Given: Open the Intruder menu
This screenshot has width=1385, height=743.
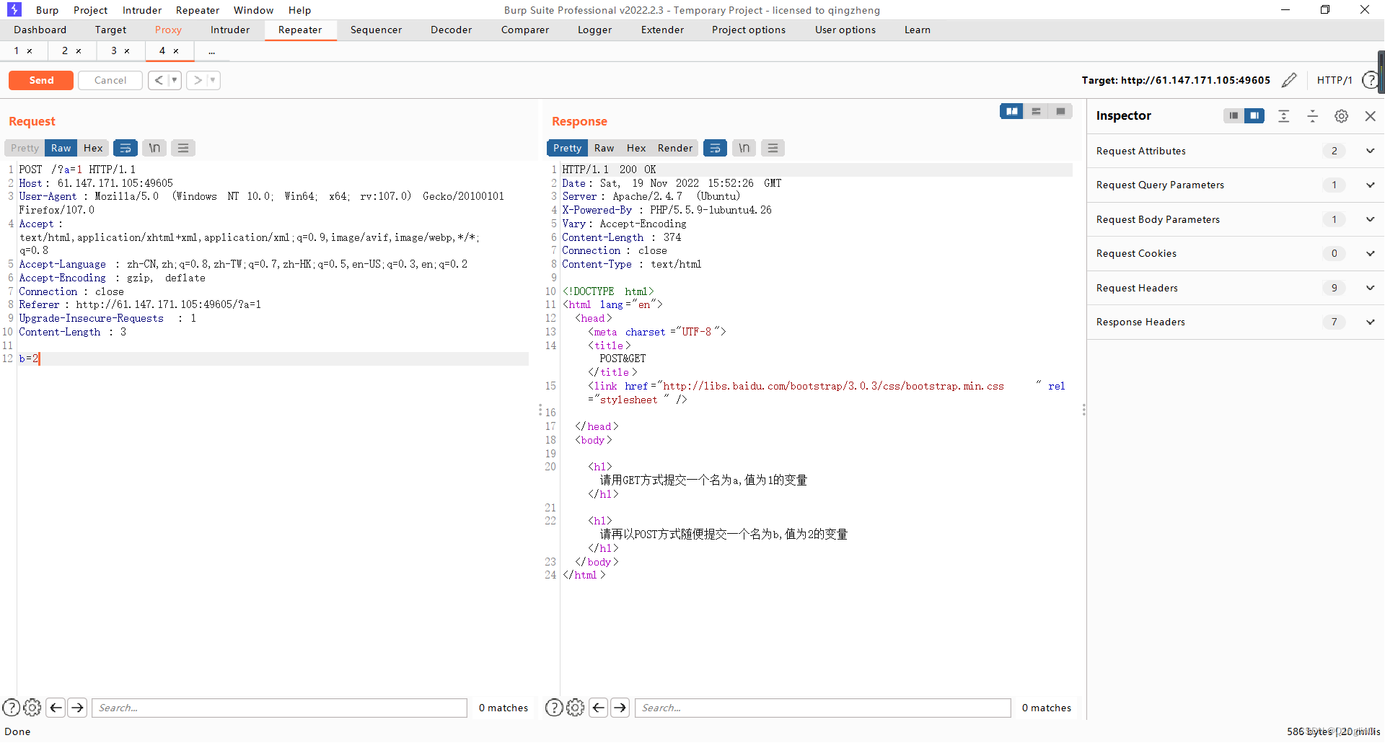Looking at the screenshot, I should pyautogui.click(x=142, y=10).
